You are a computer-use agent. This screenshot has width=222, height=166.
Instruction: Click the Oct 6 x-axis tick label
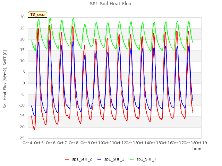[x=51, y=143]
